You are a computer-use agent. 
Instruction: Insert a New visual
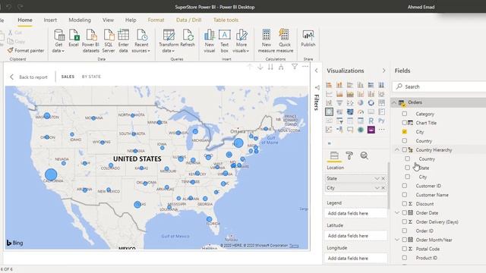(210, 40)
